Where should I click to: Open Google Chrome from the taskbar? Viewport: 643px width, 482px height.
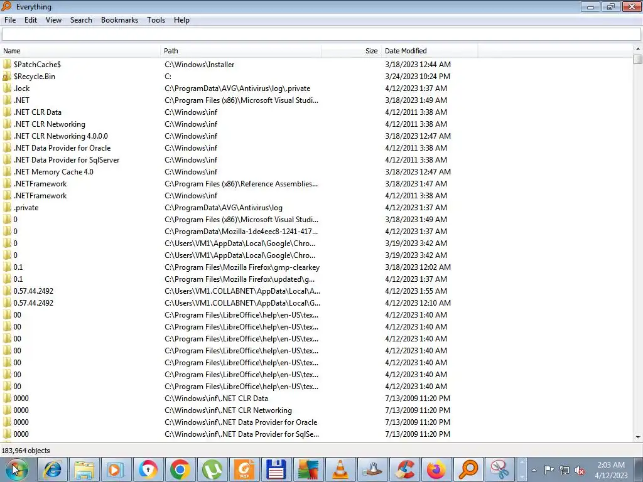click(180, 469)
